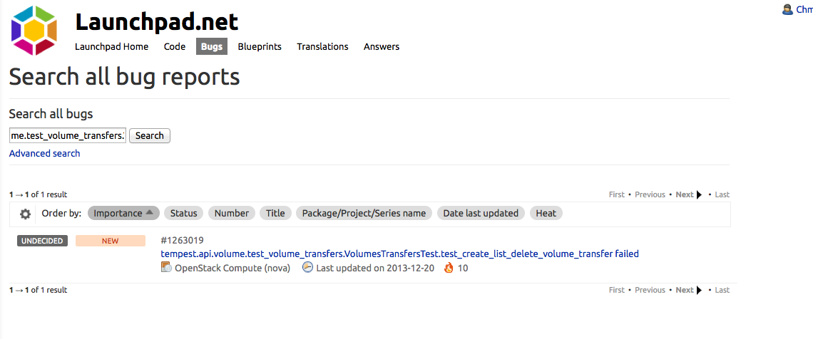The height and width of the screenshot is (339, 813).
Task: Sort bug list by Number
Action: [x=232, y=213]
